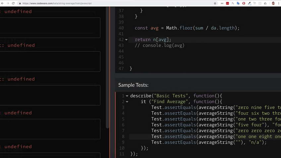Open the Google Translate extension
281x158 pixels.
[238, 3]
